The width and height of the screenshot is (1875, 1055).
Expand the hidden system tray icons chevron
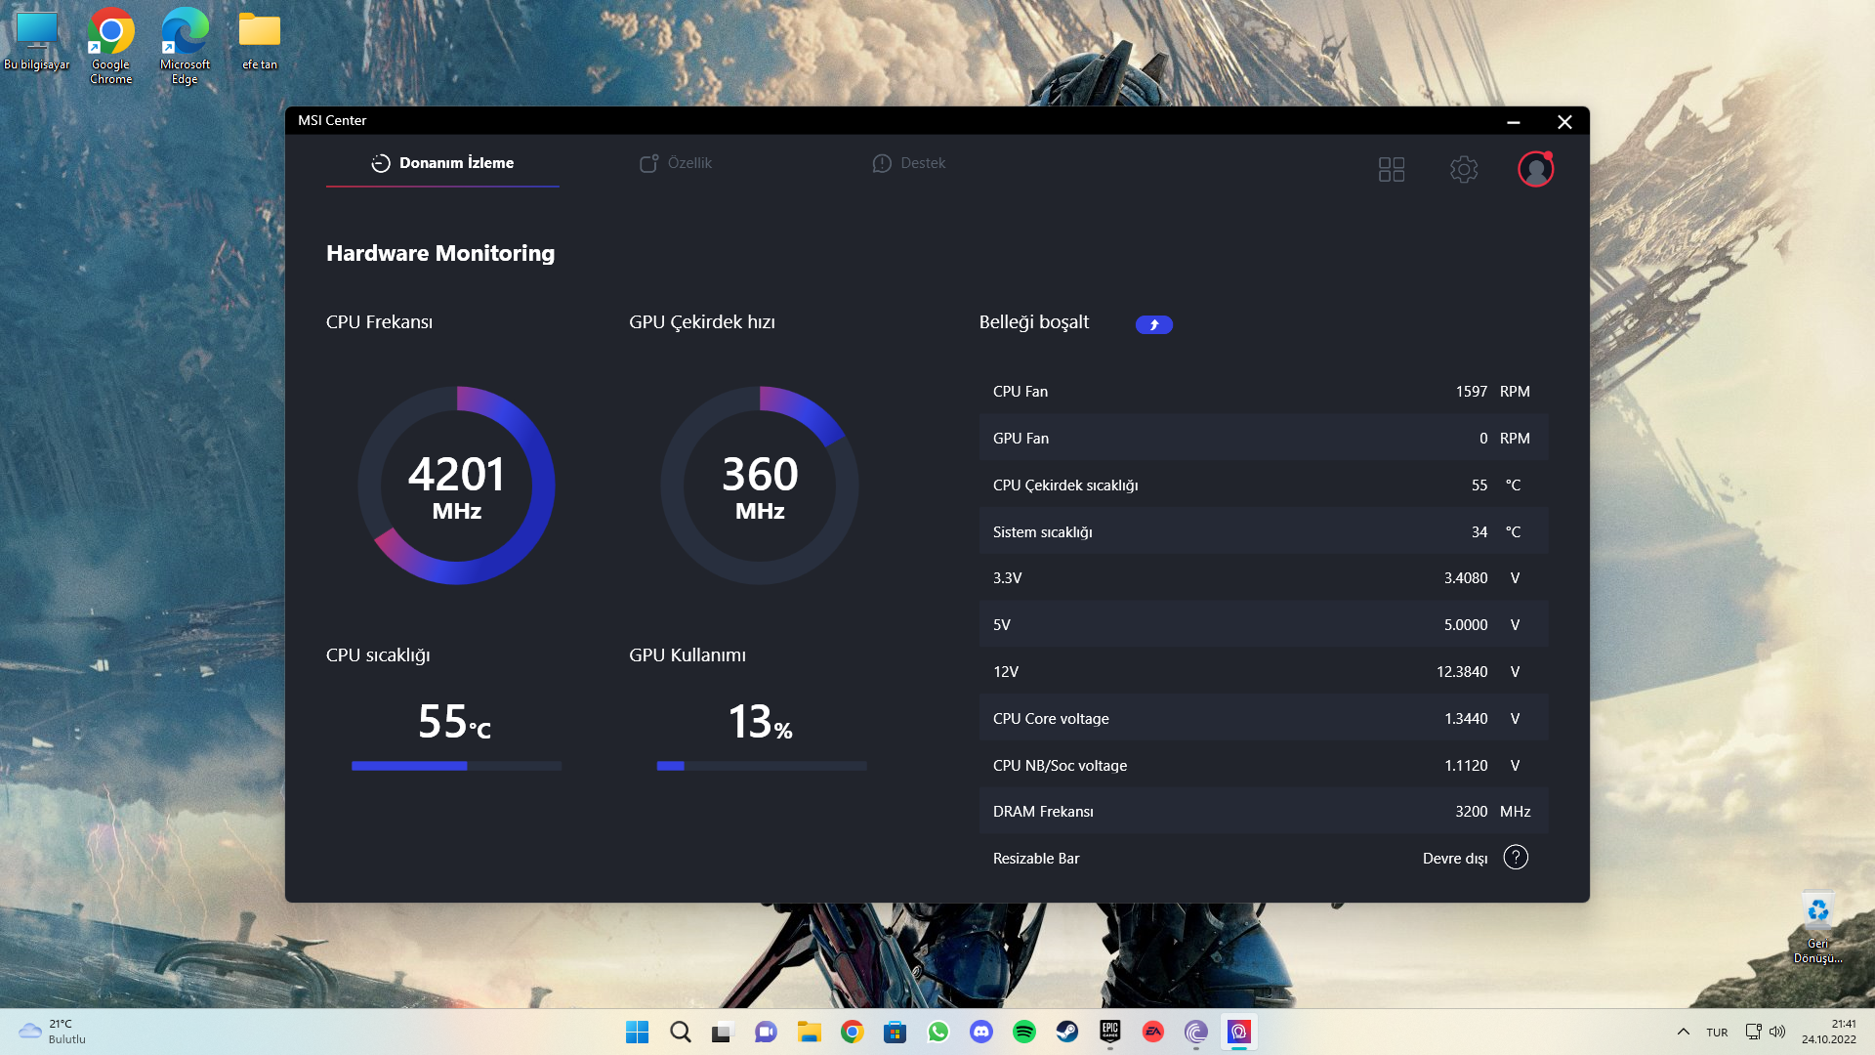1683,1032
